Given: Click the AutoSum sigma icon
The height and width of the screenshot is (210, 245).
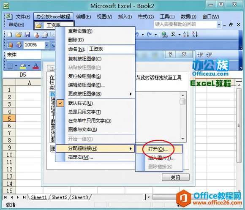Looking at the screenshot, I should point(173,34).
